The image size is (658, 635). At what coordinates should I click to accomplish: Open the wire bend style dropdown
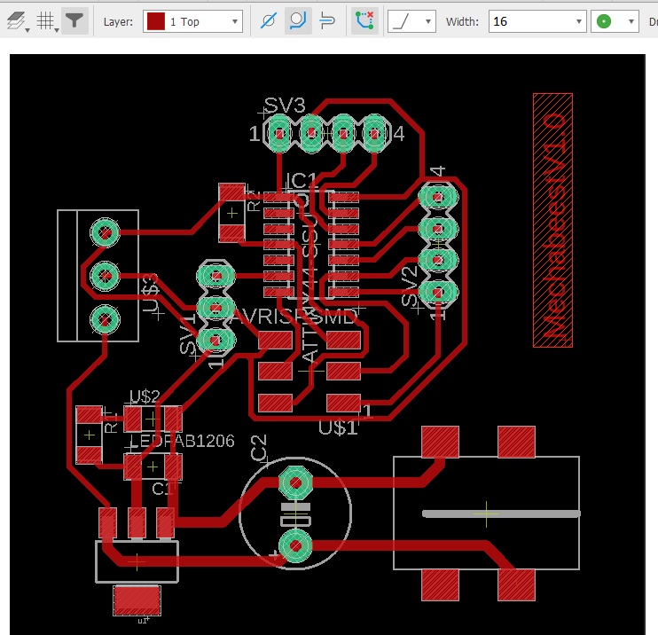click(x=411, y=21)
